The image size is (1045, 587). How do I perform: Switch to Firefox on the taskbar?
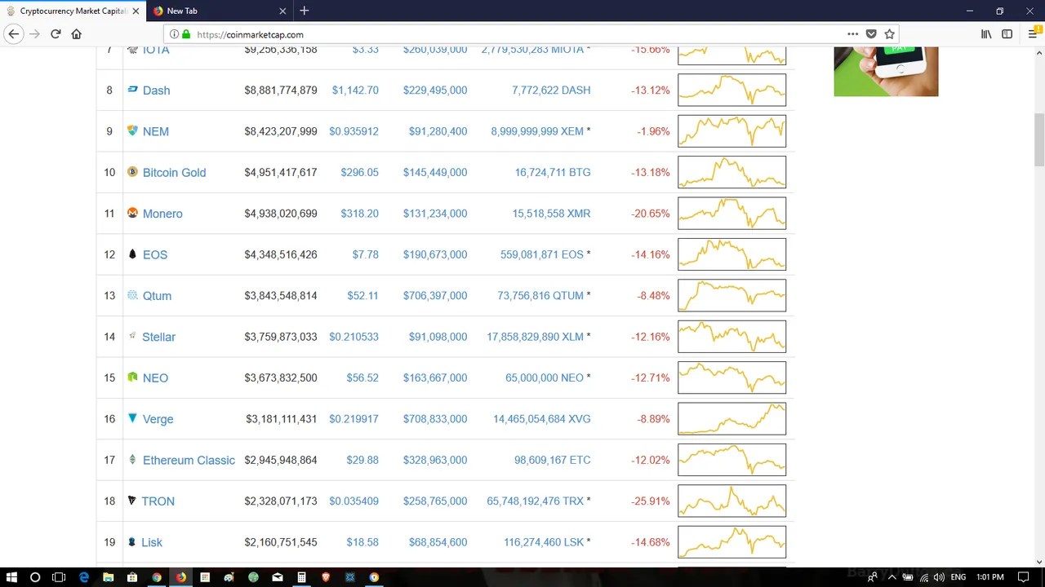180,577
